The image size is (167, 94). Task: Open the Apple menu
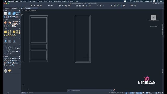tap(5, 1)
